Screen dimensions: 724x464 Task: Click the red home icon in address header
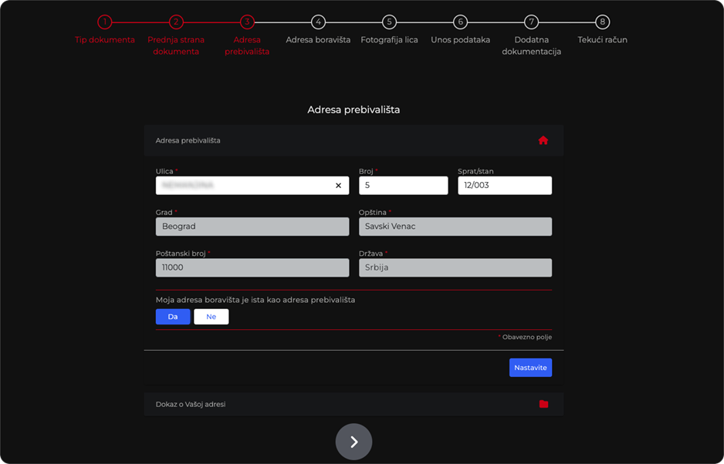[x=543, y=140]
